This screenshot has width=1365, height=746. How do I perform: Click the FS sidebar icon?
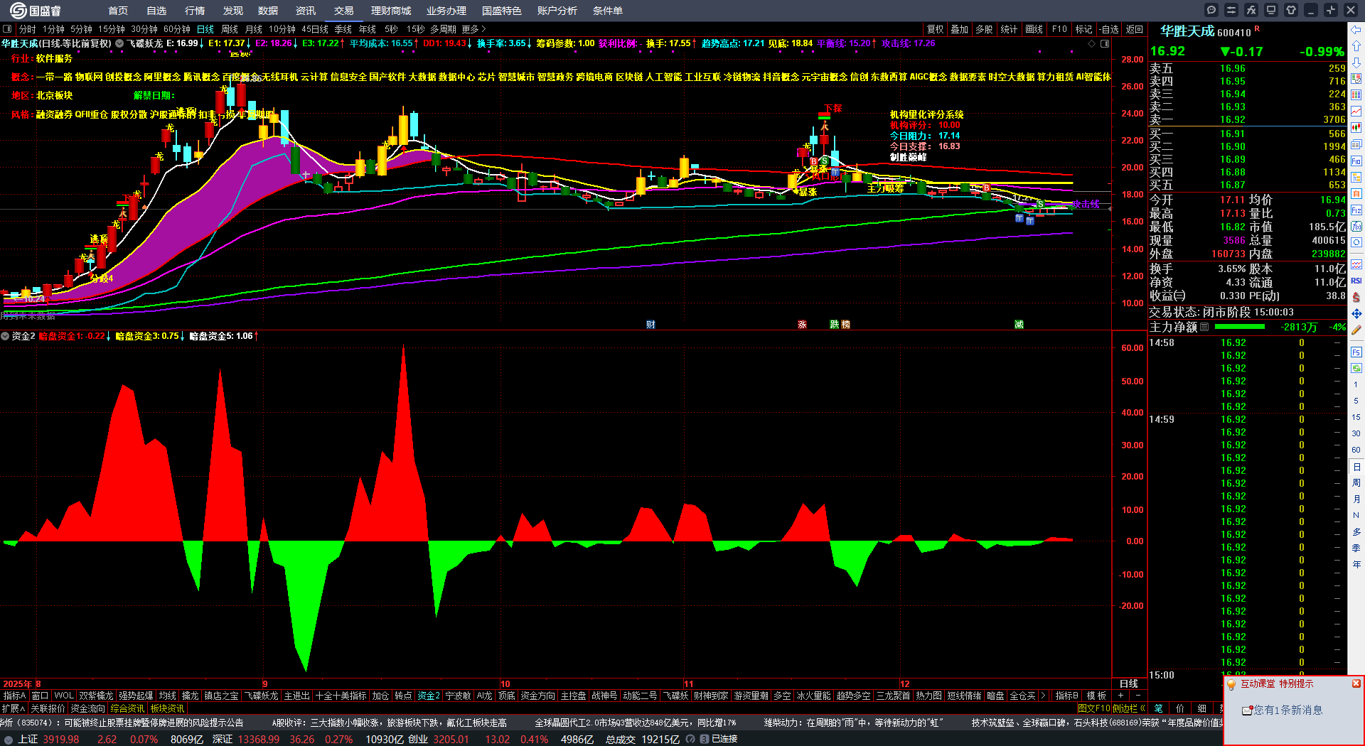1356,352
